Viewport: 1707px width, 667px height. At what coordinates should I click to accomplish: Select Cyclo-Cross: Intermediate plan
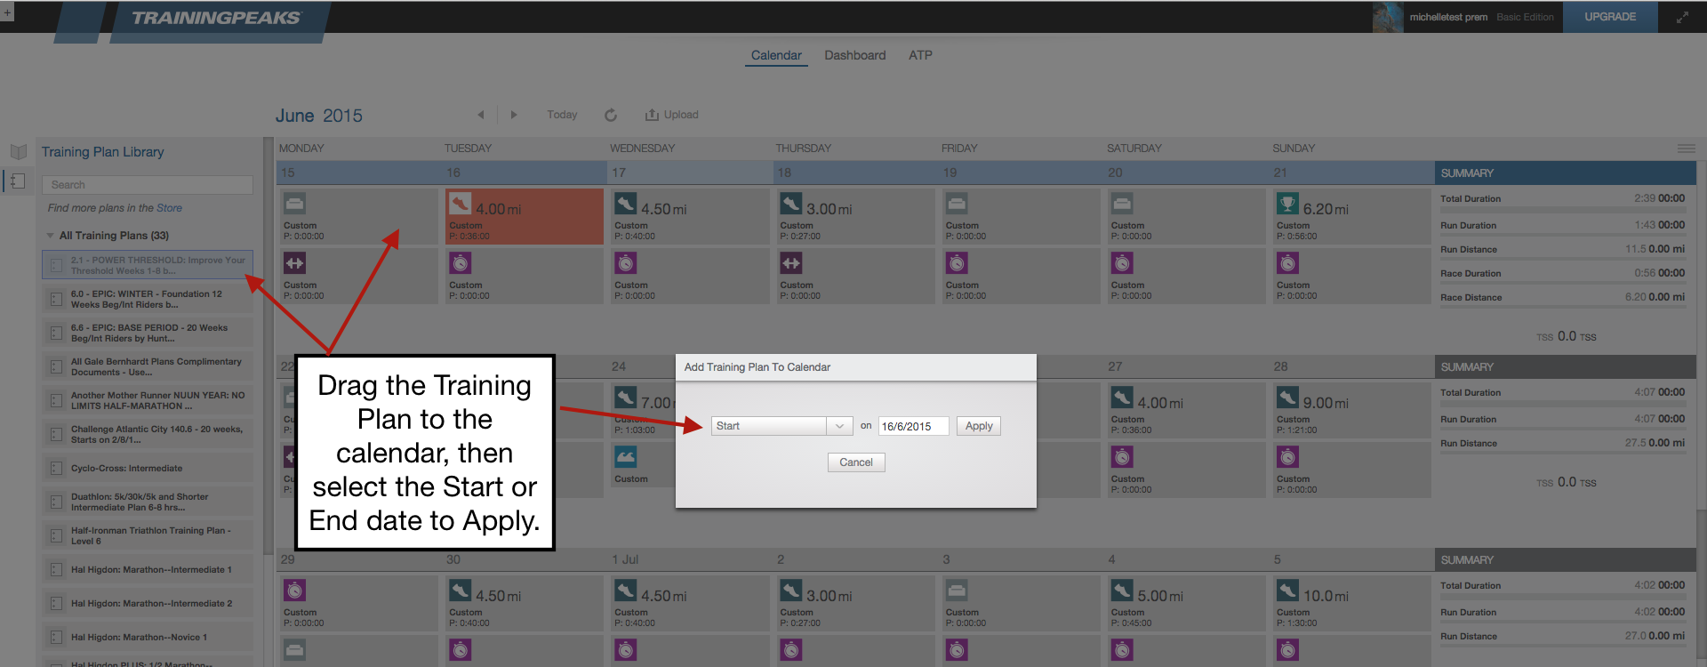[148, 468]
